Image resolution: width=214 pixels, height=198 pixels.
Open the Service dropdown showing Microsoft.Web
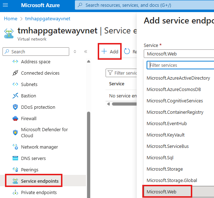click(179, 54)
